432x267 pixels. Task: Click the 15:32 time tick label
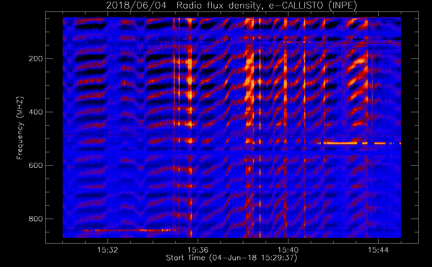[108, 250]
